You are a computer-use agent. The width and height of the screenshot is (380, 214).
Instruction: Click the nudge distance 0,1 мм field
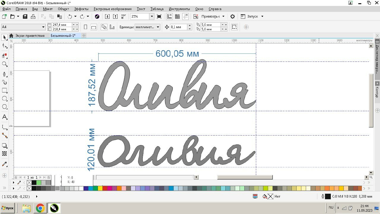tap(178, 27)
